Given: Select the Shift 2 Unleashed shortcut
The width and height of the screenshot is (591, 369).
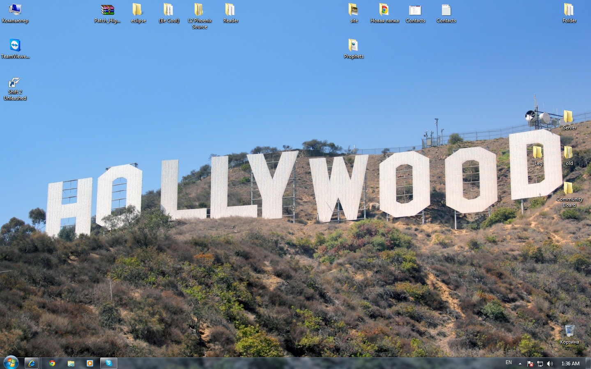Looking at the screenshot, I should tap(15, 89).
